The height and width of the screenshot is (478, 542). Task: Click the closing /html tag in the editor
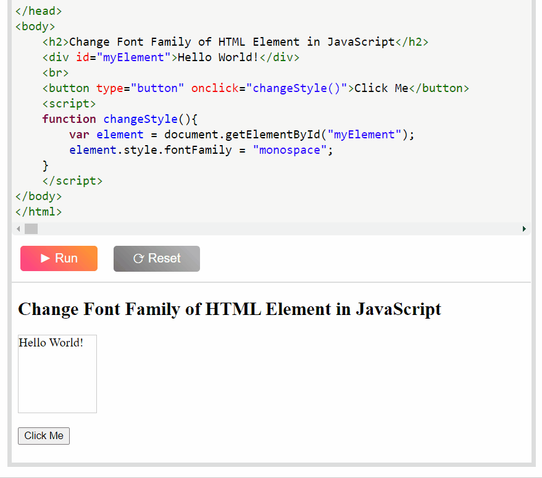(38, 211)
